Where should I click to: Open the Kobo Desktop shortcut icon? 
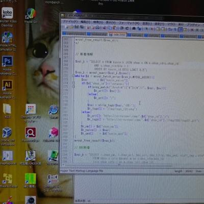[x=7, y=13]
